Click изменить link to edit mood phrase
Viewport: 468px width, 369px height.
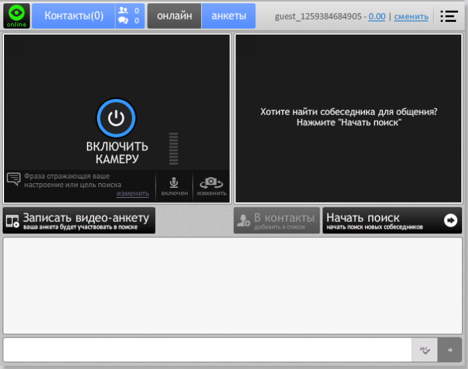click(132, 193)
